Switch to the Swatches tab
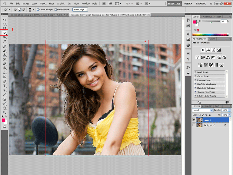The image size is (233, 175). coord(207,17)
